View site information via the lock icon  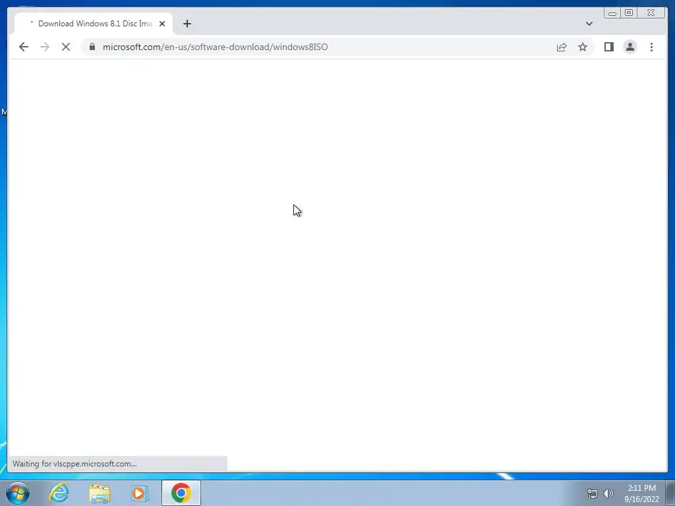(x=92, y=47)
